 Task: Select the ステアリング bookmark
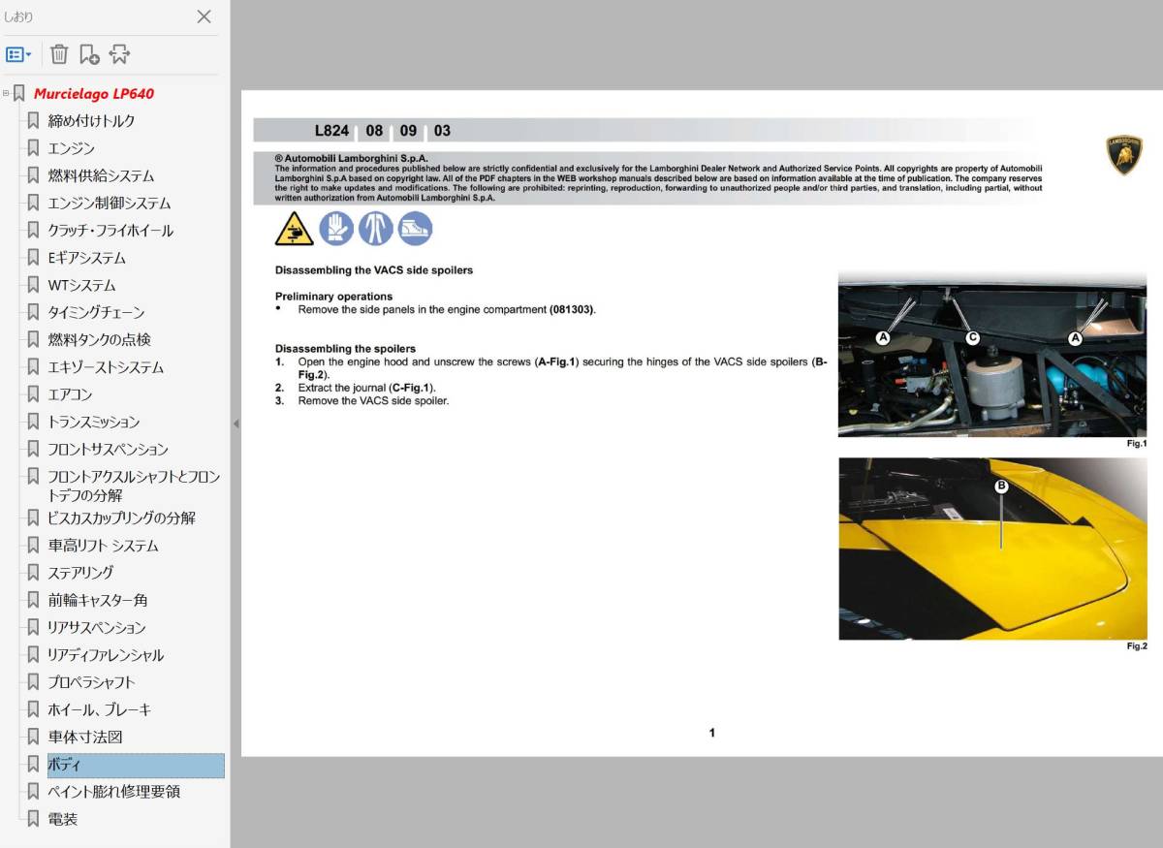[80, 573]
